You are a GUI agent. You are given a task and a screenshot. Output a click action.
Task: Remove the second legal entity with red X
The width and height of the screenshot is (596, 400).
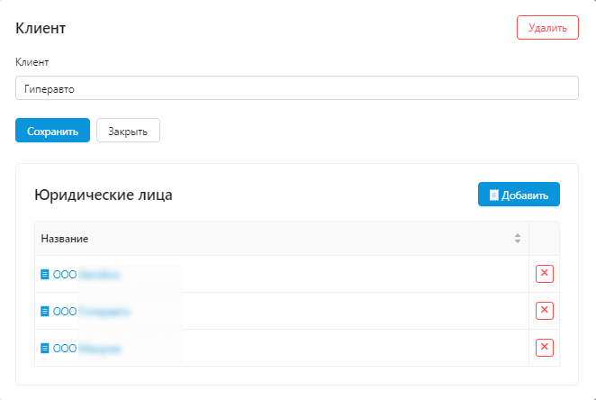(x=544, y=311)
